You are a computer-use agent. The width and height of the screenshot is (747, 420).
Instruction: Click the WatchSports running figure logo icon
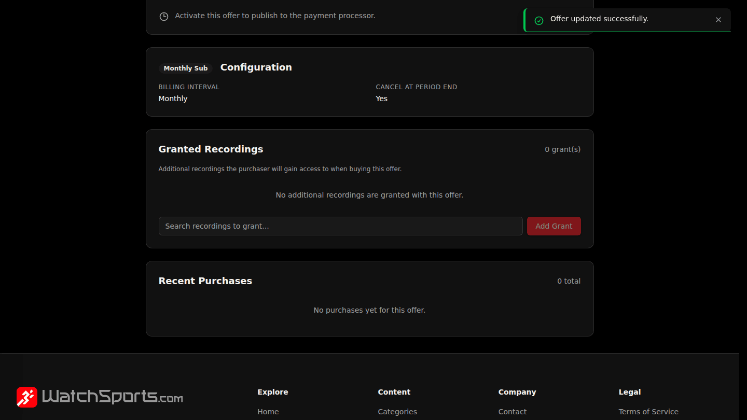tap(27, 397)
